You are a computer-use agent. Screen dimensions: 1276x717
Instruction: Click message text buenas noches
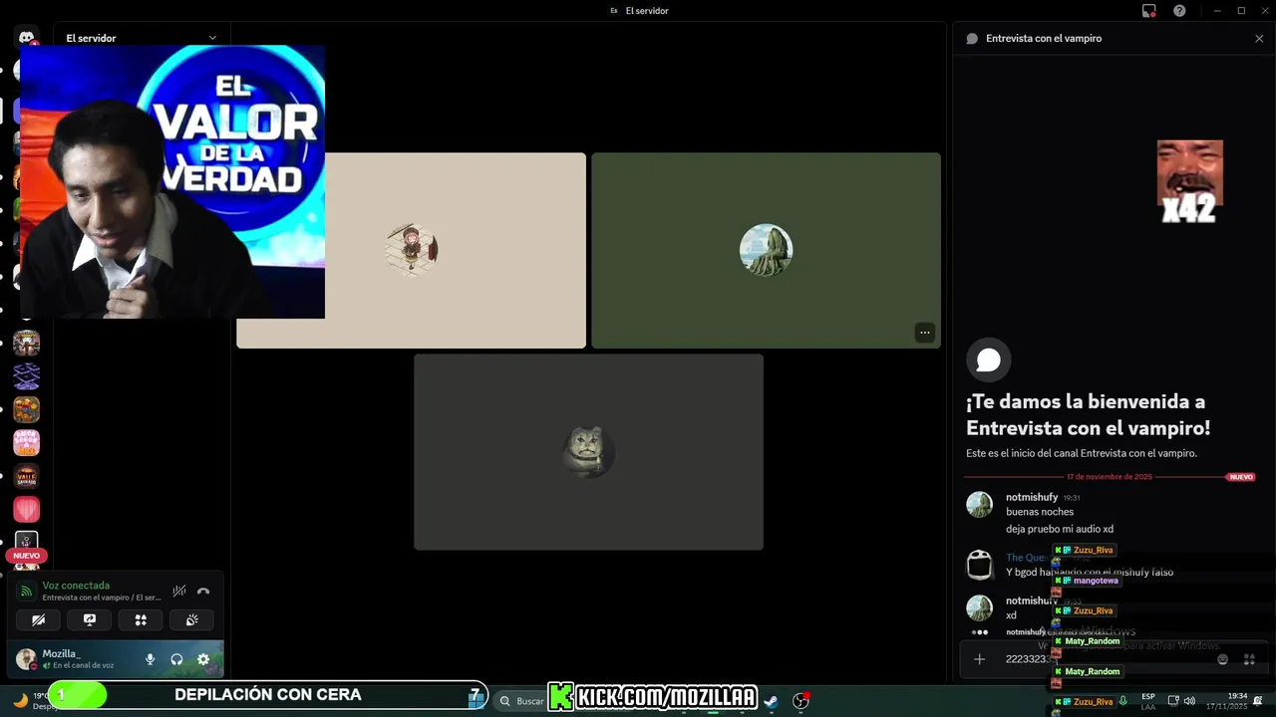coord(1040,512)
